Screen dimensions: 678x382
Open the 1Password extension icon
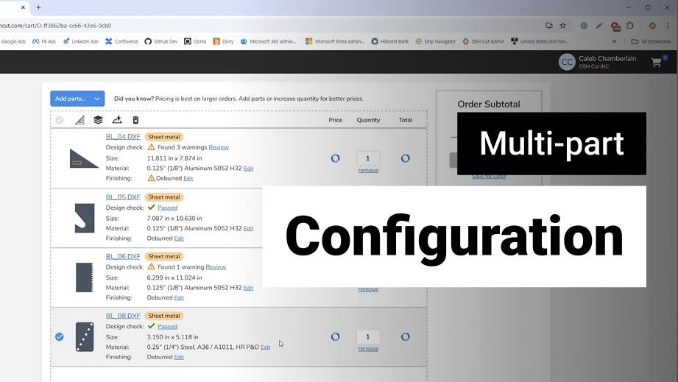click(584, 26)
